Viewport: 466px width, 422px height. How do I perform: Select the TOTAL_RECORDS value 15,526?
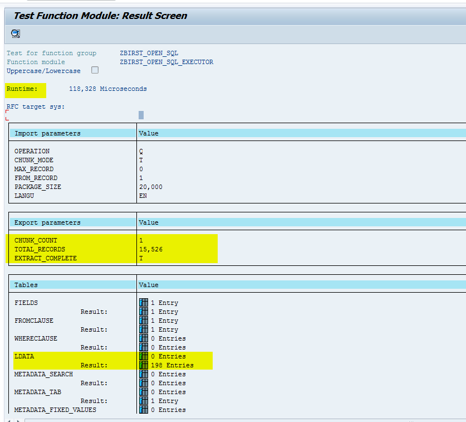[x=151, y=249]
